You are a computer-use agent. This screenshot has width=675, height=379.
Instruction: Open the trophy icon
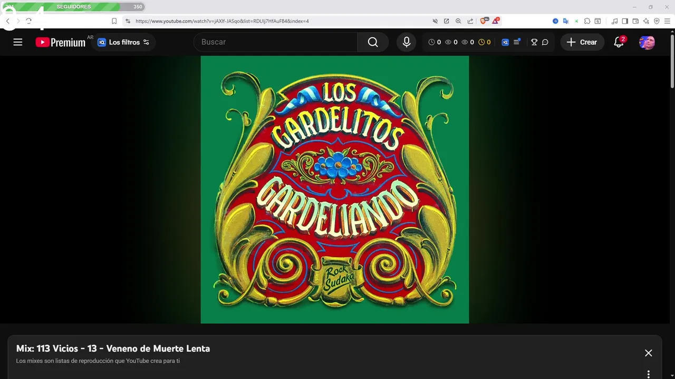pyautogui.click(x=534, y=42)
